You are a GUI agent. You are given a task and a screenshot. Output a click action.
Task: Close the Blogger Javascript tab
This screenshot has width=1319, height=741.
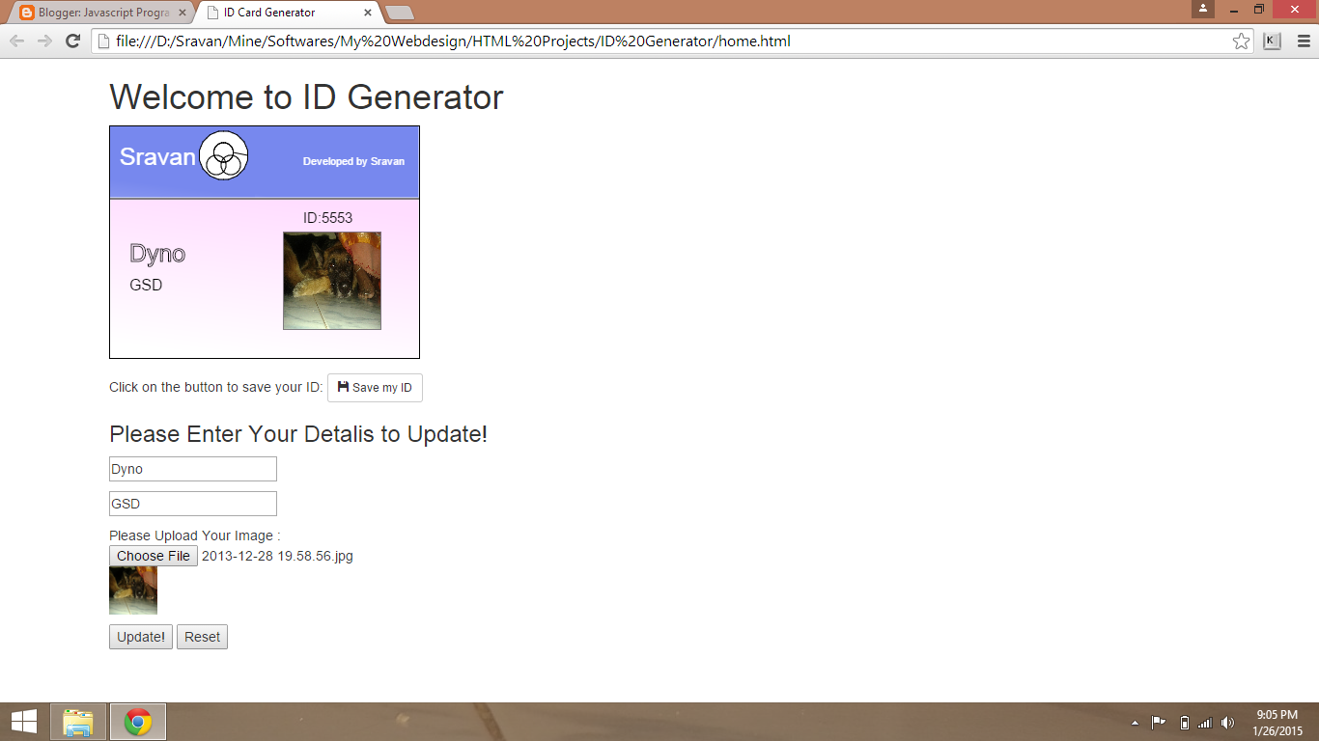(182, 13)
